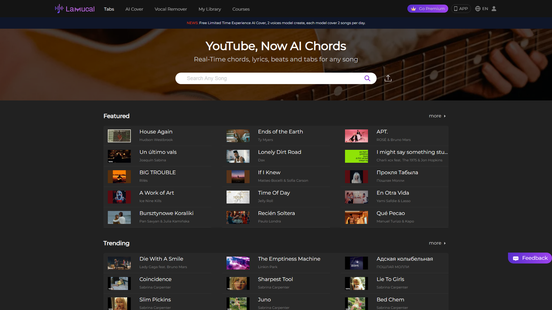Click Jelly Roll artist name
Viewport: 552px width, 310px height.
point(266,201)
